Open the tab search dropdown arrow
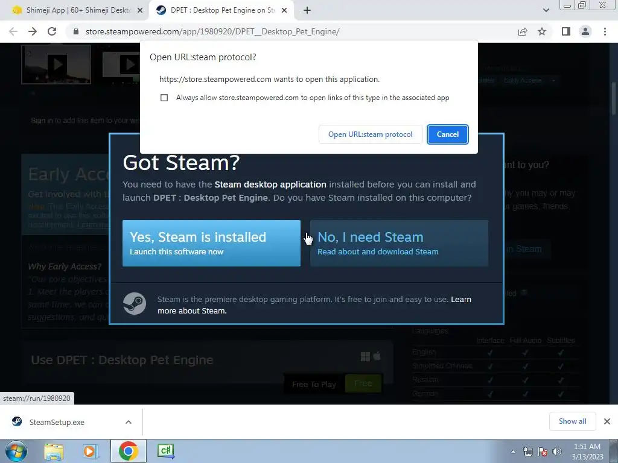 click(x=546, y=10)
